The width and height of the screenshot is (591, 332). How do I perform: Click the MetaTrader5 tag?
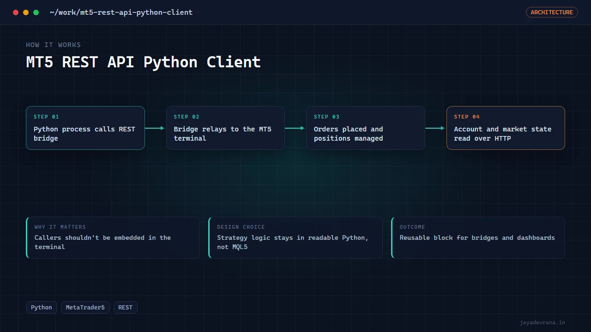(x=85, y=308)
